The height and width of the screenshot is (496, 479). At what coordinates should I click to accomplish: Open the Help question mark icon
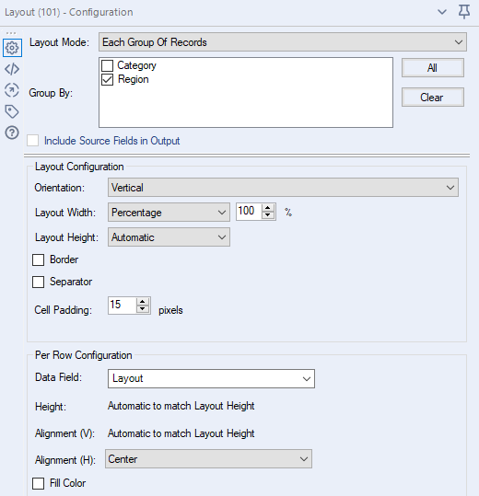pos(12,133)
